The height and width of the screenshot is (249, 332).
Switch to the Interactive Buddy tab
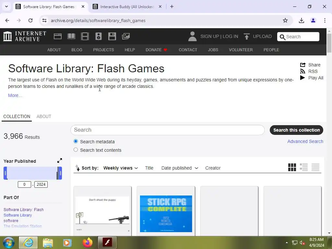128,6
